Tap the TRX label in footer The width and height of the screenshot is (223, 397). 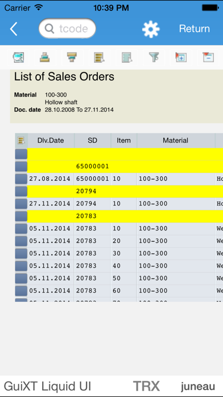click(146, 386)
